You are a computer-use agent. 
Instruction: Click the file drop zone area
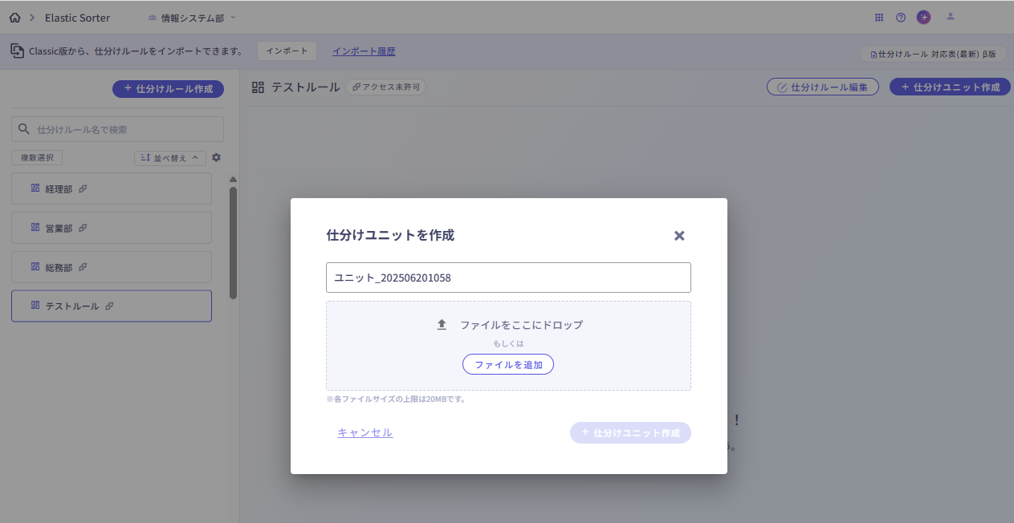point(508,346)
